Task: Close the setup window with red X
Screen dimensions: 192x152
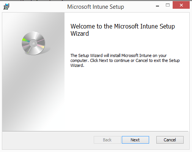Action: (181, 5)
